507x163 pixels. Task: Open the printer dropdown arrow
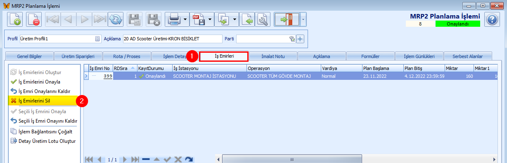(185, 19)
